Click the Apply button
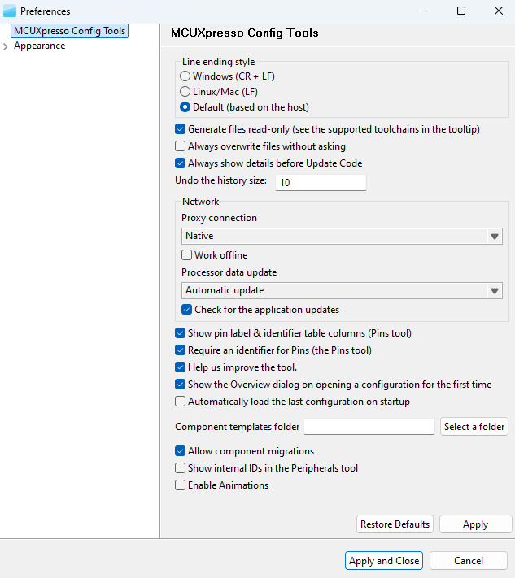The width and height of the screenshot is (515, 578). pyautogui.click(x=475, y=524)
